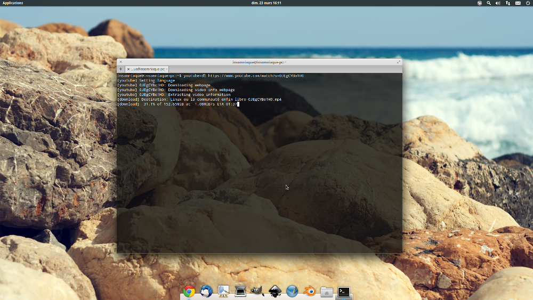Launch Blender from the dock
The height and width of the screenshot is (300, 533).
(x=309, y=291)
